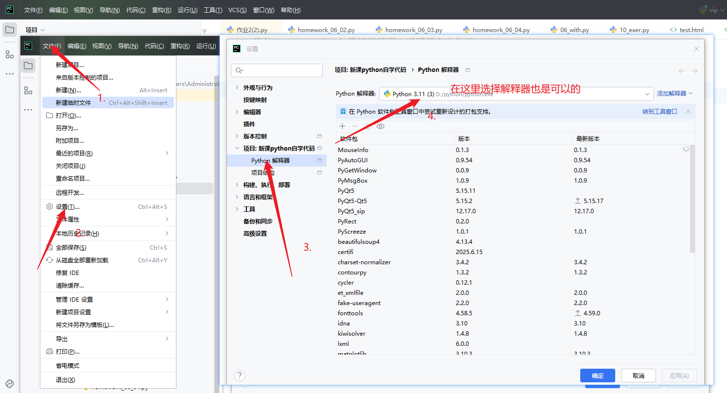
Task: Open the 最近的项目(R) submenu
Action: pos(107,153)
